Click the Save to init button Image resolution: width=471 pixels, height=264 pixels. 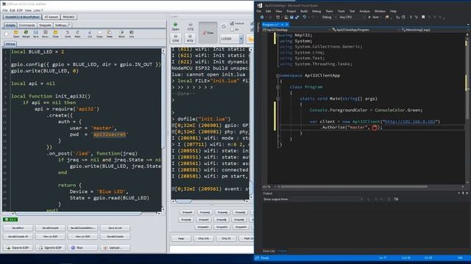[115, 228]
